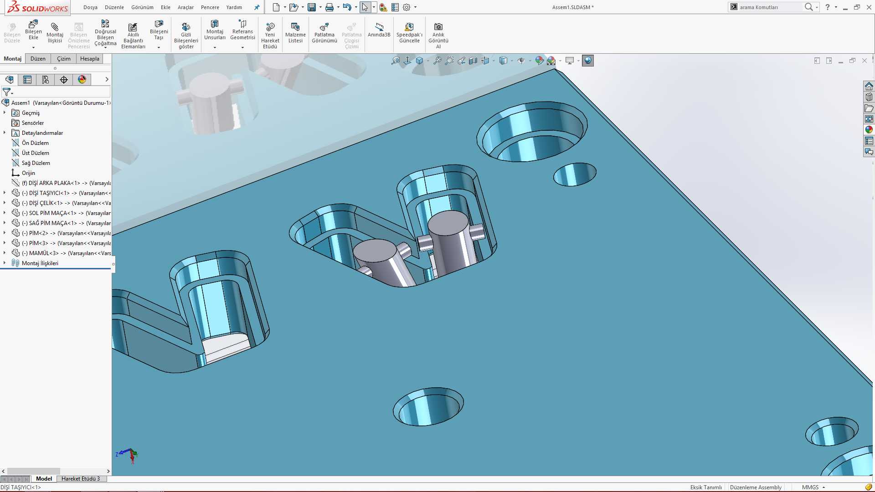Switch to the DisplayManager color ball tab

[x=82, y=80]
